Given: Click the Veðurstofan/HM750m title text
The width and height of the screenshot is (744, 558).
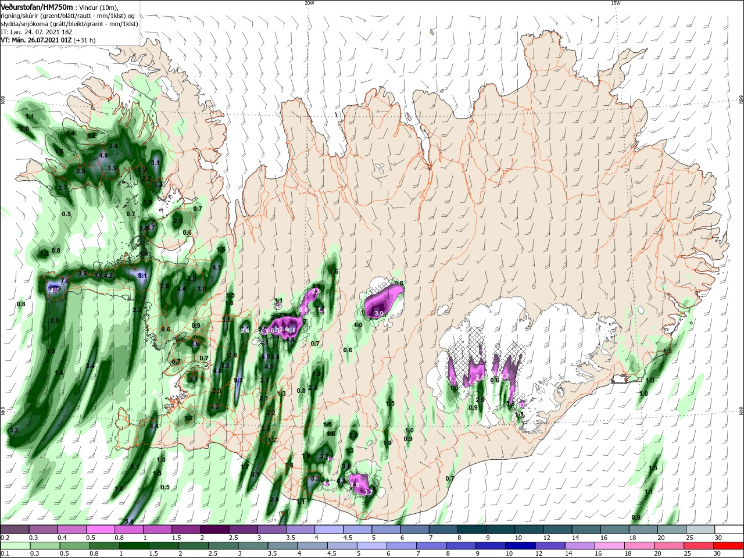Looking at the screenshot, I should (x=37, y=7).
